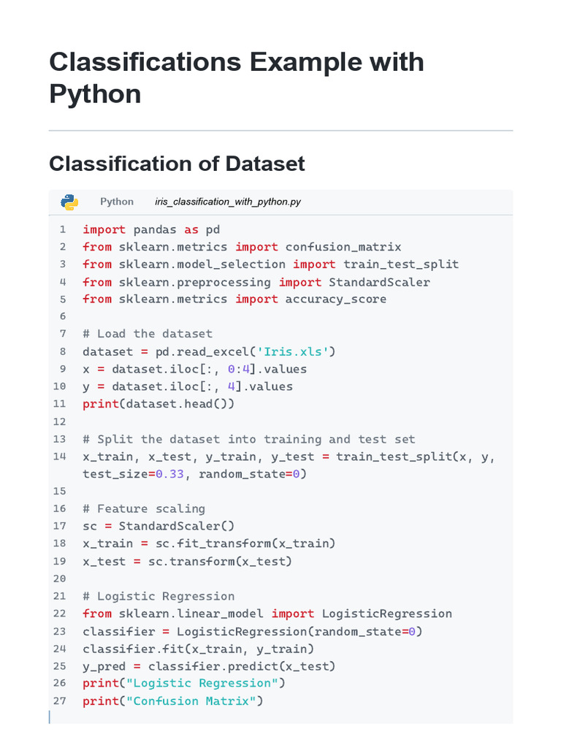Click the print(dataset.head()) line
The height and width of the screenshot is (748, 561).
159,403
